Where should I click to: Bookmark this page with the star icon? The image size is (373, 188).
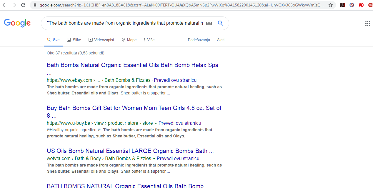click(x=331, y=5)
